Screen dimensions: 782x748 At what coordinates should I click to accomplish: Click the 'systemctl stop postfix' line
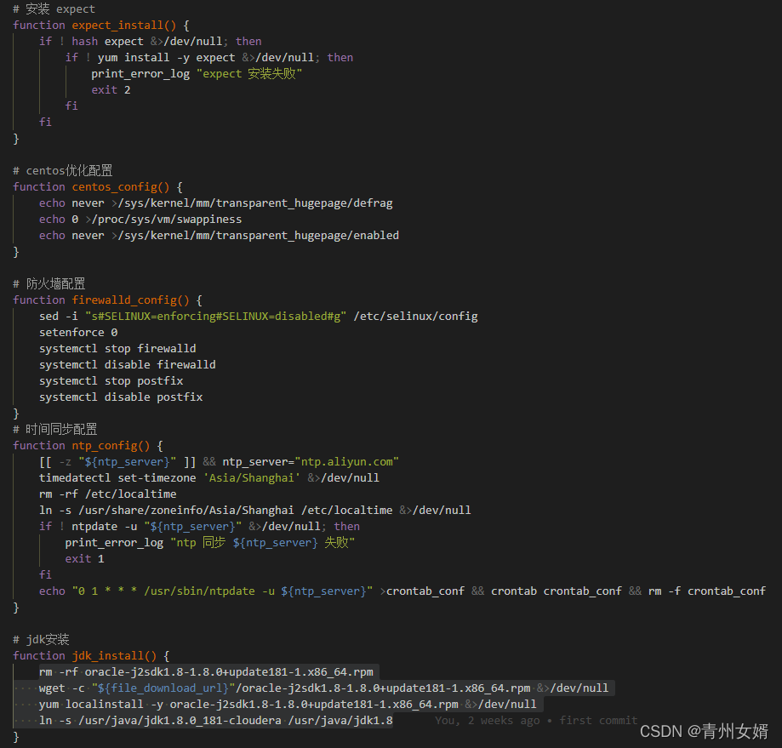click(111, 381)
